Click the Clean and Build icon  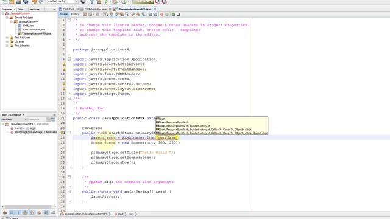coord(99,2)
